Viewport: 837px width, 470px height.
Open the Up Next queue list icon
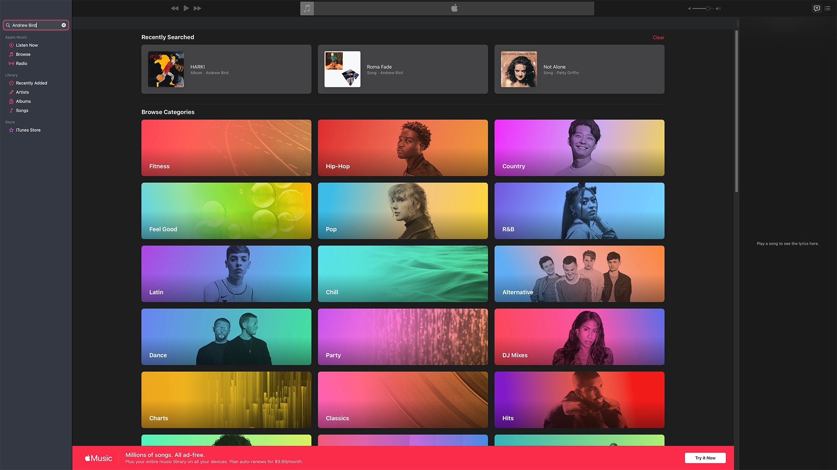tap(827, 8)
